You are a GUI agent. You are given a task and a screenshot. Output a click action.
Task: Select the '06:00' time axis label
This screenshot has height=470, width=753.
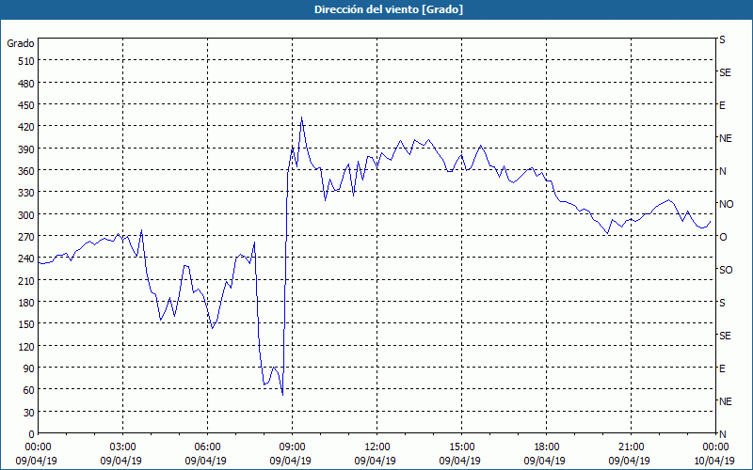207,447
